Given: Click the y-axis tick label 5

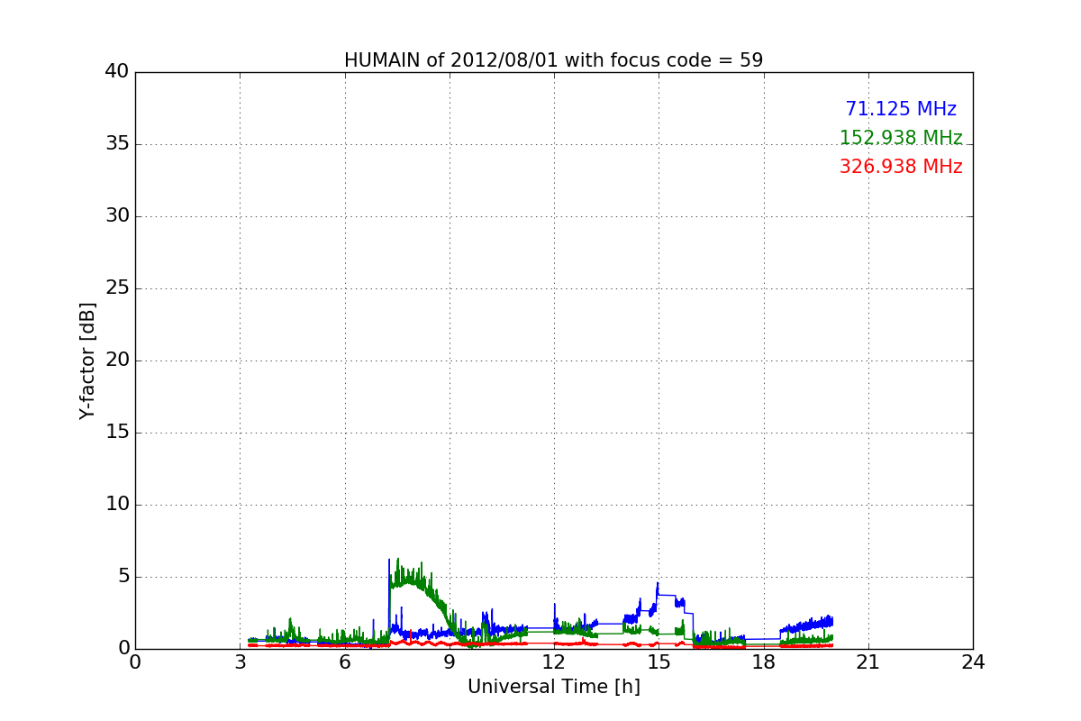Looking at the screenshot, I should point(123,577).
